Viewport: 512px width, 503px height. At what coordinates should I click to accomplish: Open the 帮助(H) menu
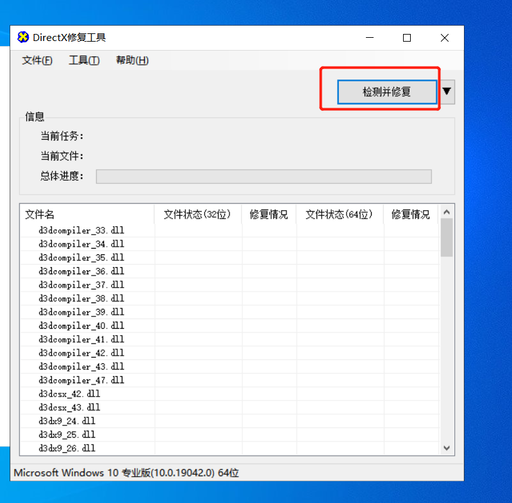click(x=132, y=60)
